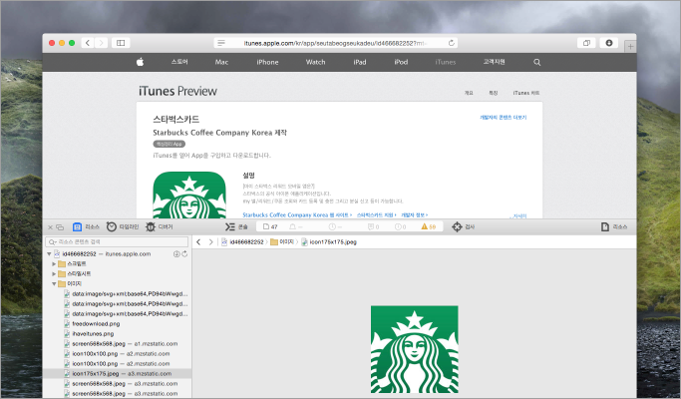Click the resource count 47 indicator
The height and width of the screenshot is (399, 681).
(x=270, y=226)
